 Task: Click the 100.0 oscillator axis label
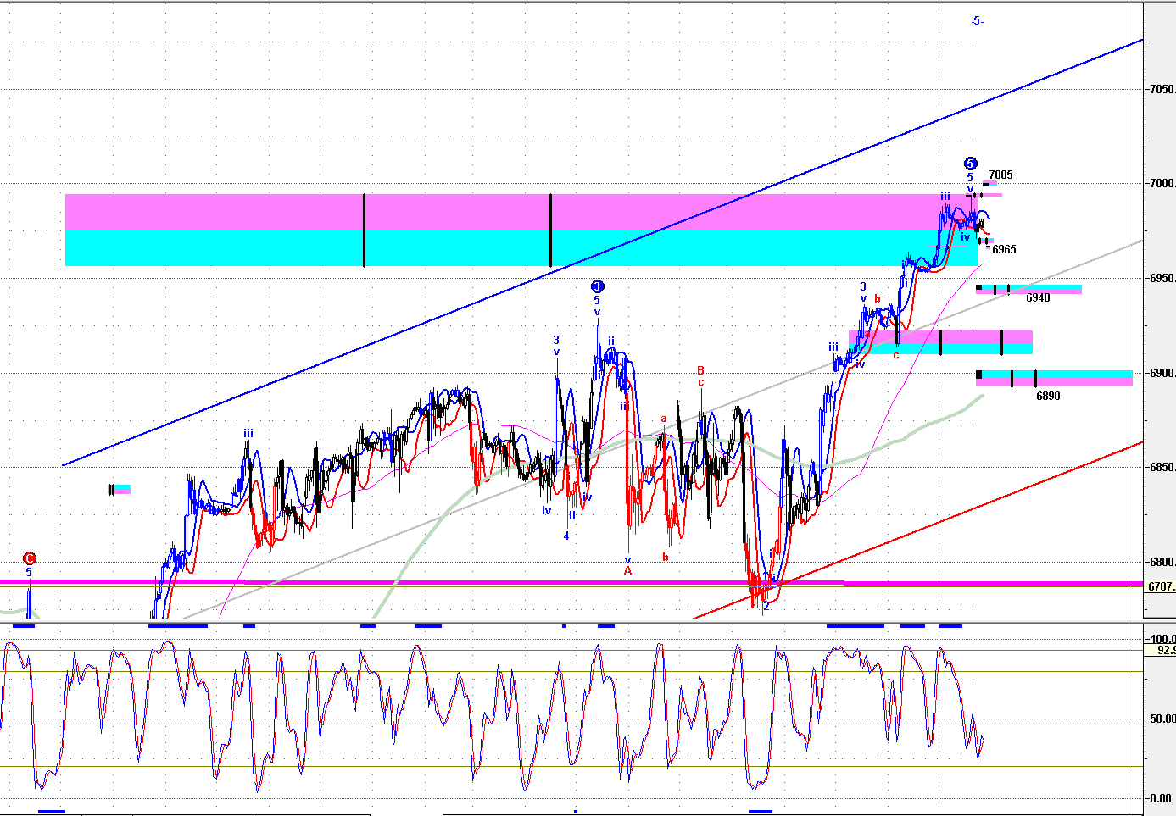[1162, 639]
